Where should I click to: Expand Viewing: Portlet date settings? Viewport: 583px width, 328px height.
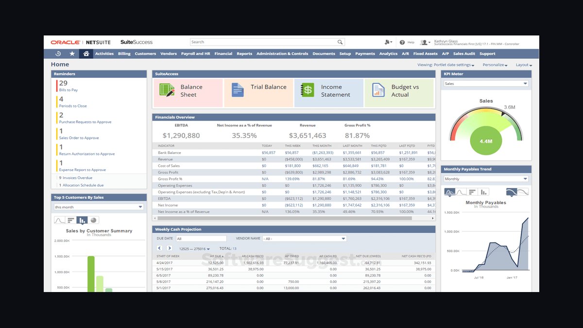click(446, 65)
